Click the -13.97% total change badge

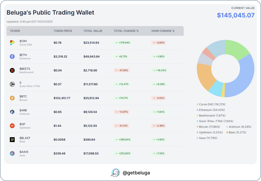point(122,112)
